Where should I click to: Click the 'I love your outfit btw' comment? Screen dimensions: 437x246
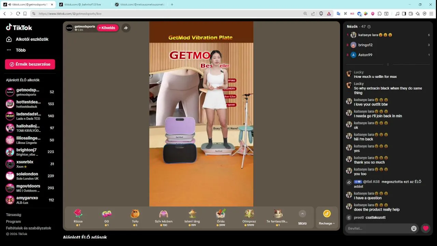tap(371, 105)
